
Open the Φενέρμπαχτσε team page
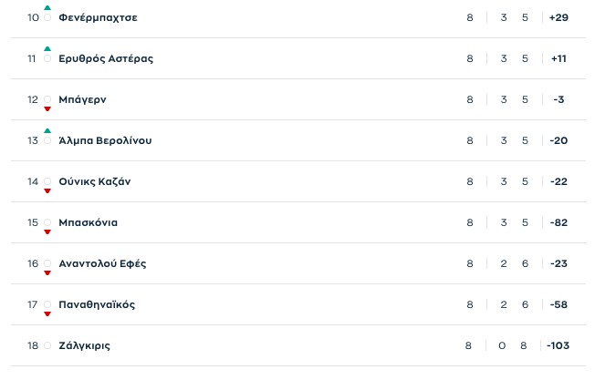[98, 17]
